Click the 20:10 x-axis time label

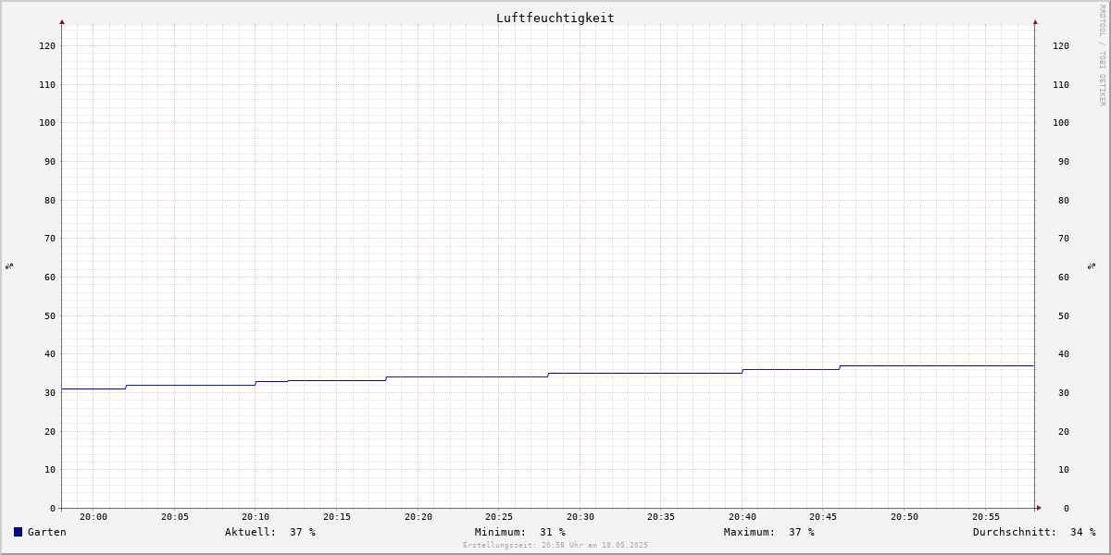(256, 517)
